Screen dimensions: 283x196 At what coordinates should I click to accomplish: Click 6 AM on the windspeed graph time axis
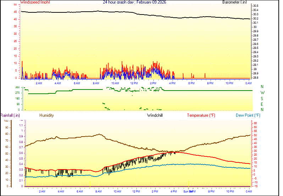[77, 83]
